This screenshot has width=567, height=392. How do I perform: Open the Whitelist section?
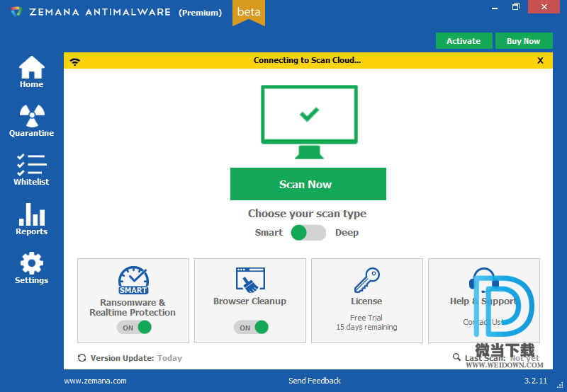(31, 170)
